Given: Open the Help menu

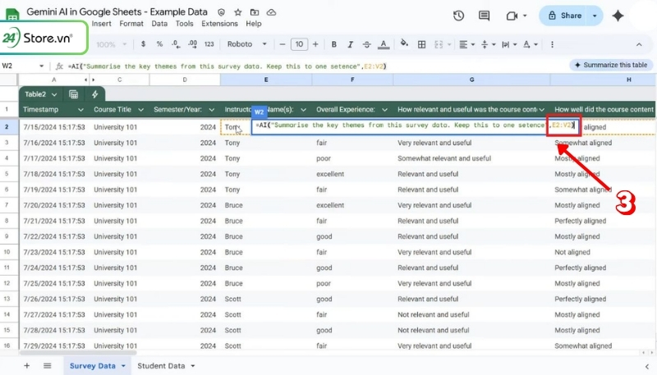Looking at the screenshot, I should [x=254, y=24].
